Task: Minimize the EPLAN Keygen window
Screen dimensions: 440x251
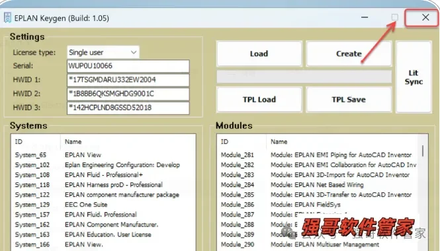Action: [365, 17]
